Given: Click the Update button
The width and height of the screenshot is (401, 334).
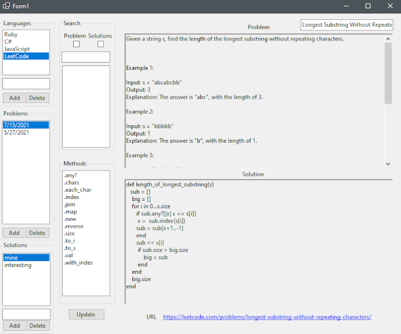Looking at the screenshot, I should point(86,314).
